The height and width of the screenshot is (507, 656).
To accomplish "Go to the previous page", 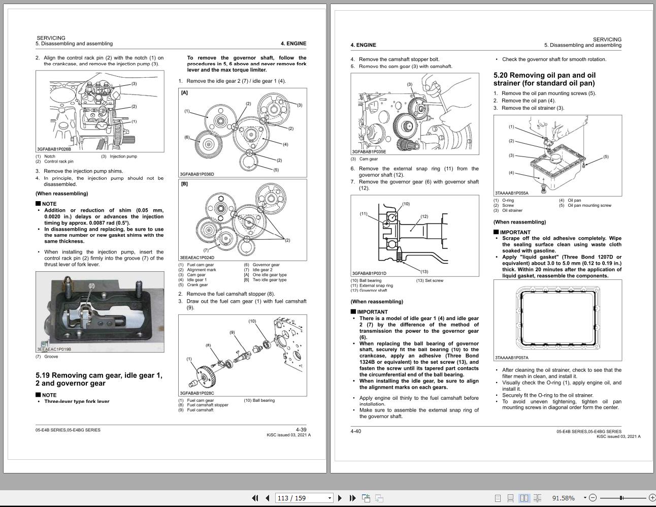I will tap(267, 498).
